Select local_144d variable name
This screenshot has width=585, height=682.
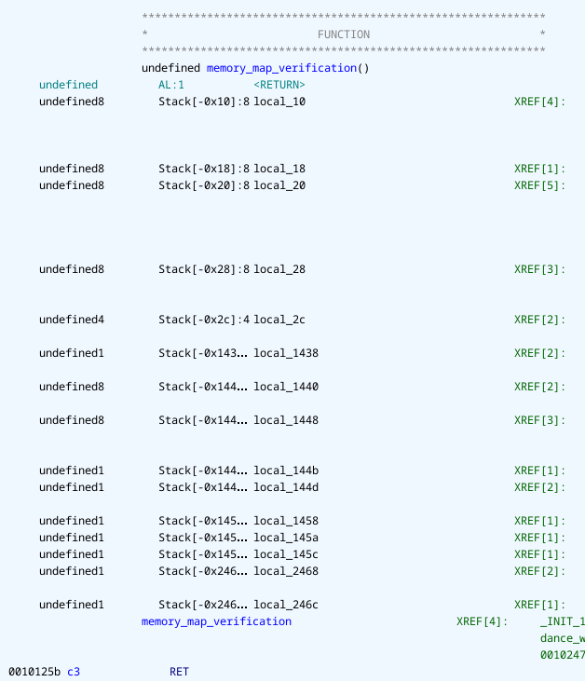[286, 487]
